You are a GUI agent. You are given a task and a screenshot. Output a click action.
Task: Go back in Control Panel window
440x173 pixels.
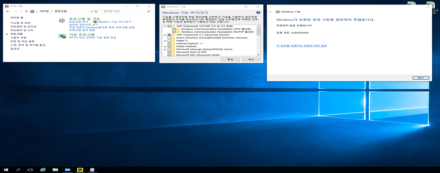tap(8, 11)
